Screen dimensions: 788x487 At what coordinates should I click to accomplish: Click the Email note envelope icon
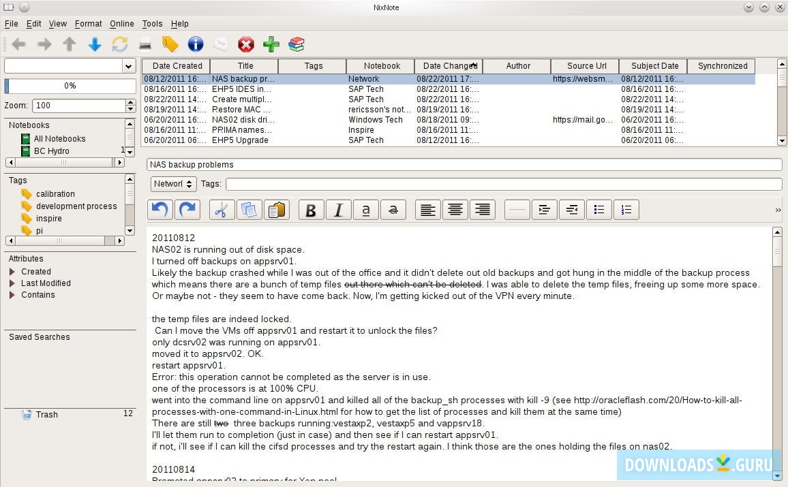221,44
